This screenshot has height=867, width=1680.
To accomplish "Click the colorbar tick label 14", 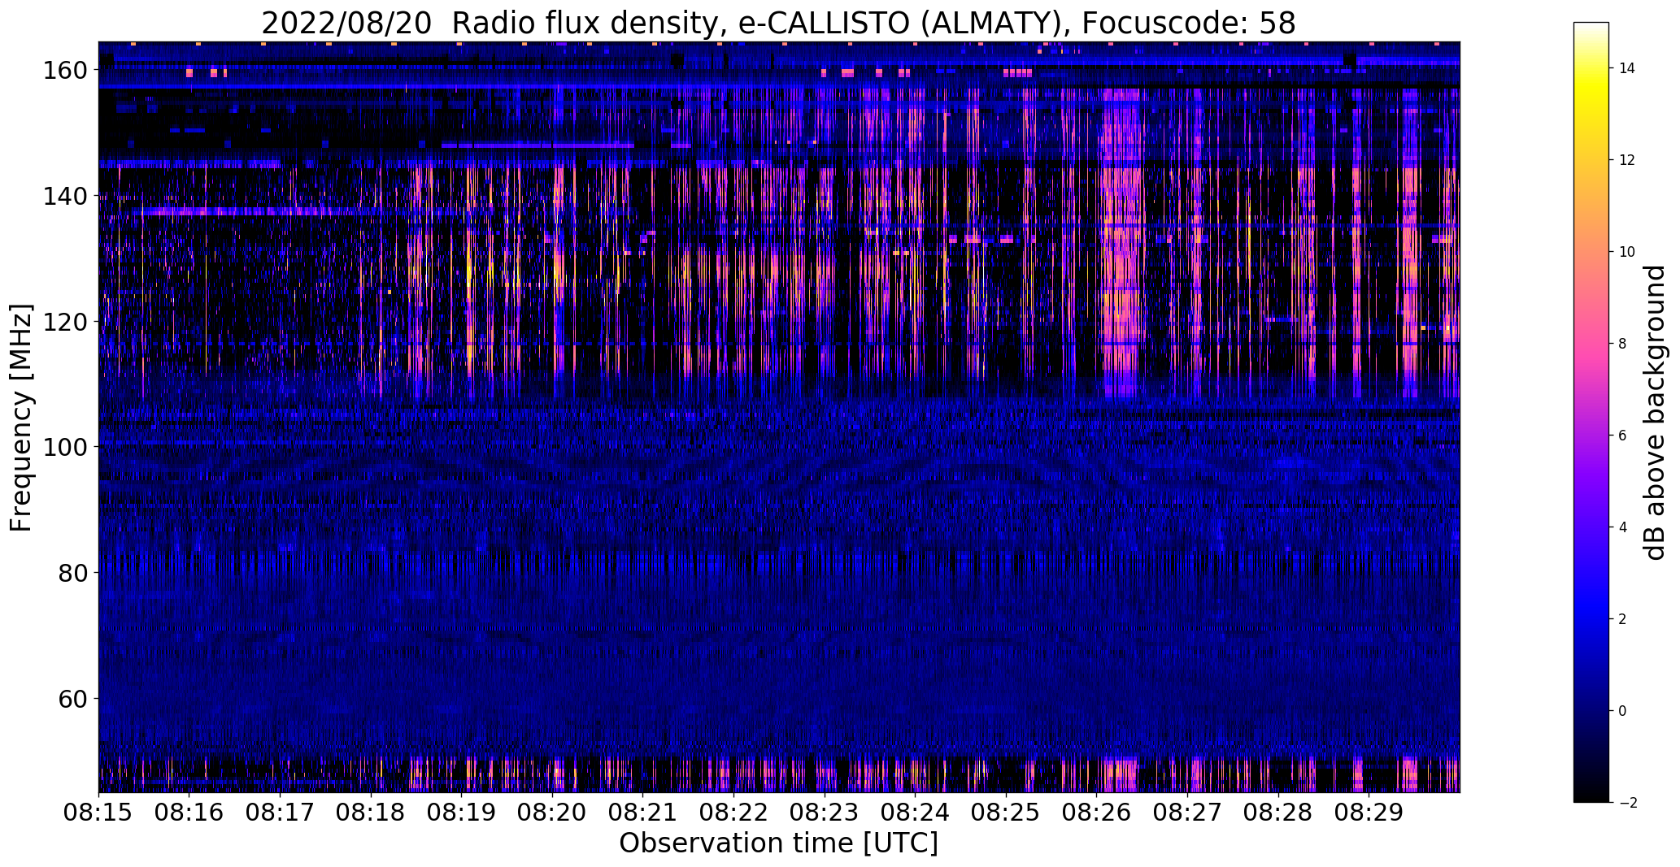I will tap(1627, 68).
